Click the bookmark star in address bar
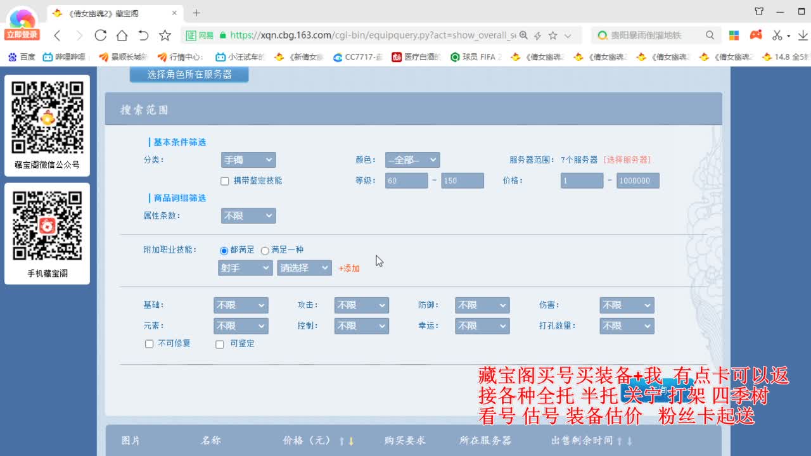This screenshot has width=811, height=456. (x=554, y=36)
